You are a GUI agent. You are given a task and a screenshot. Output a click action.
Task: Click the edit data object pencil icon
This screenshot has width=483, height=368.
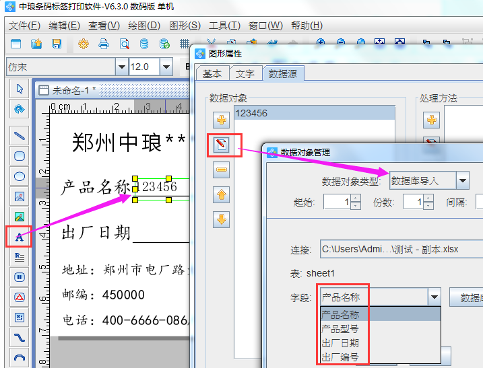222,145
